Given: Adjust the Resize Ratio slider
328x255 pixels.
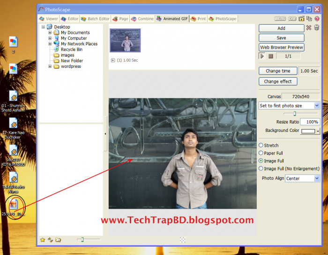Looking at the screenshot, I should click(x=295, y=114).
